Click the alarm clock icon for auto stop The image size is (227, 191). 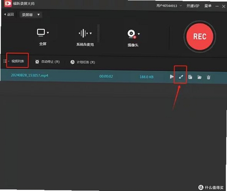pyautogui.click(x=37, y=62)
